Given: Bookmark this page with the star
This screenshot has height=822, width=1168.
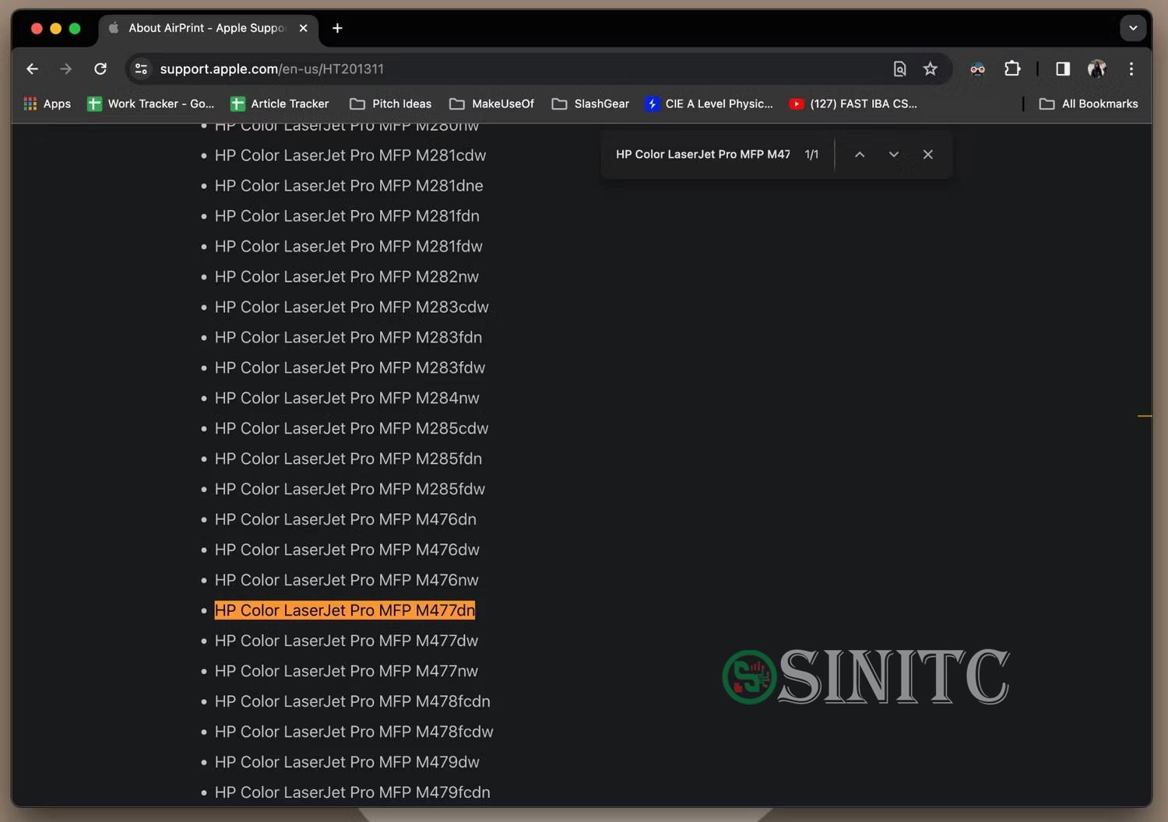Looking at the screenshot, I should pyautogui.click(x=931, y=69).
